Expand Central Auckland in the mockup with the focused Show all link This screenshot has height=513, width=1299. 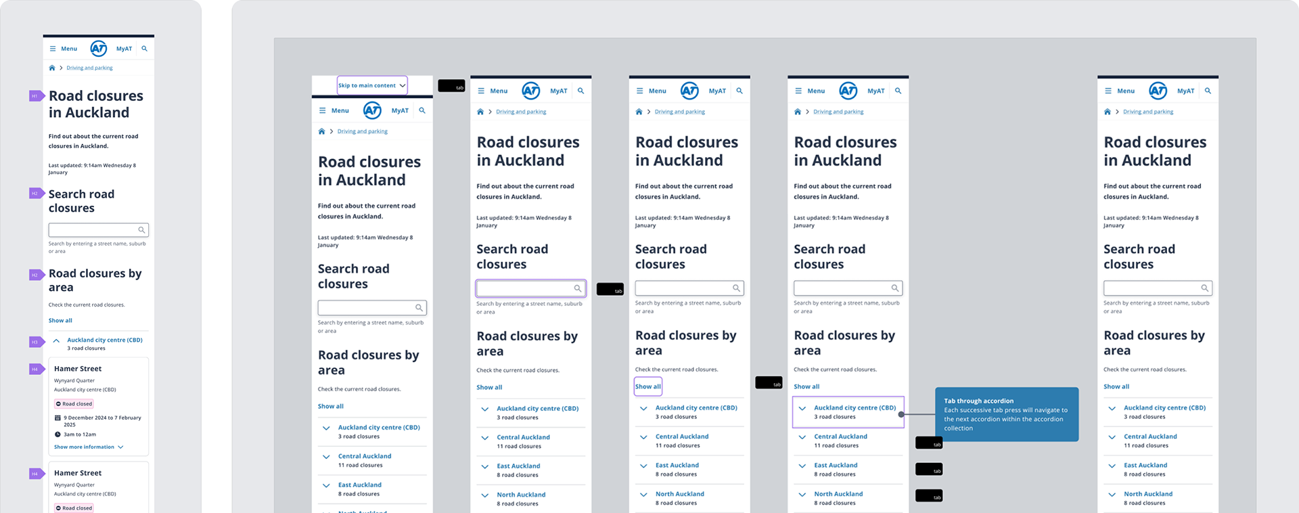[x=643, y=437]
